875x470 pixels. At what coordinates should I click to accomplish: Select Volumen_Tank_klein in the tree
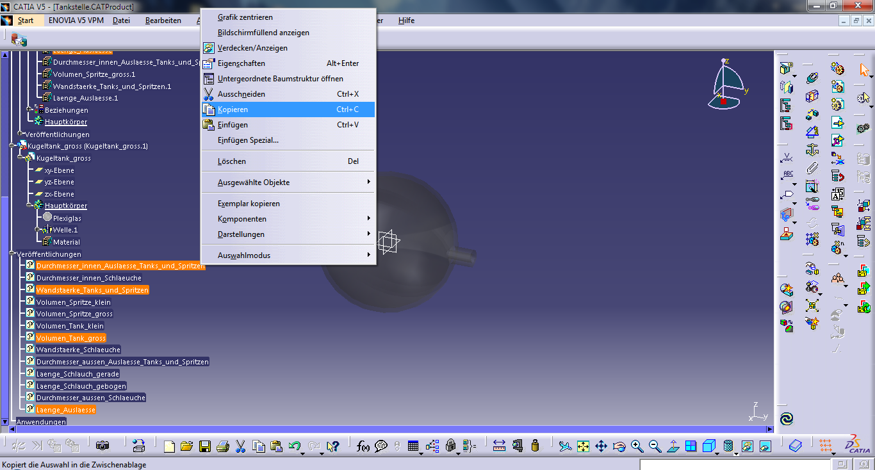[70, 326]
